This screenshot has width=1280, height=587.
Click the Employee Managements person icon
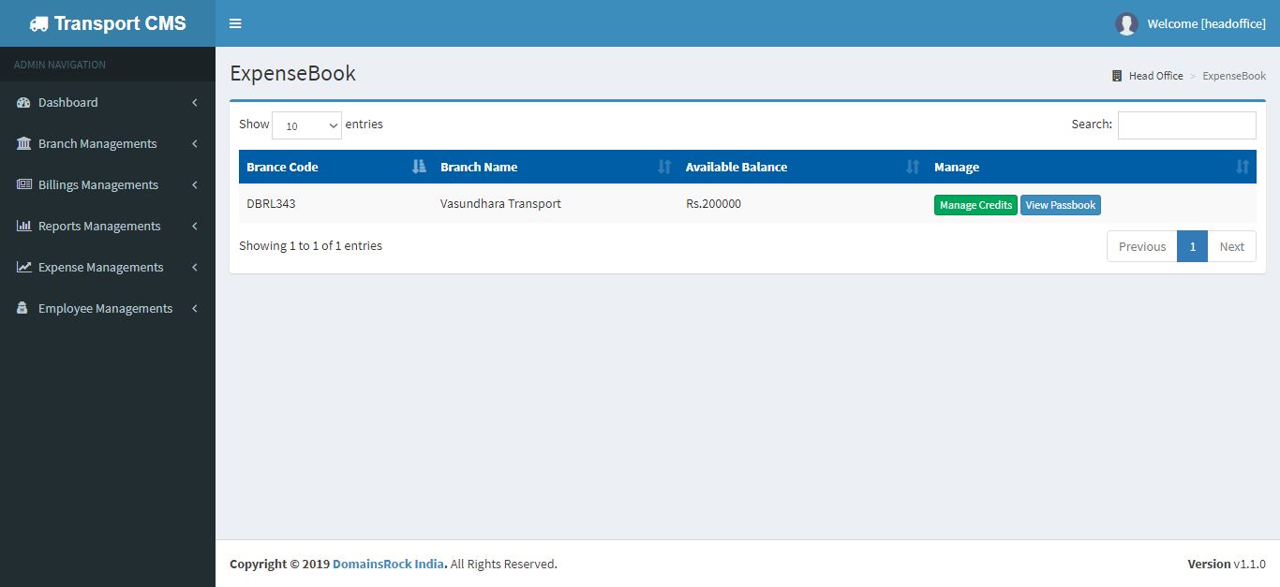pos(22,308)
